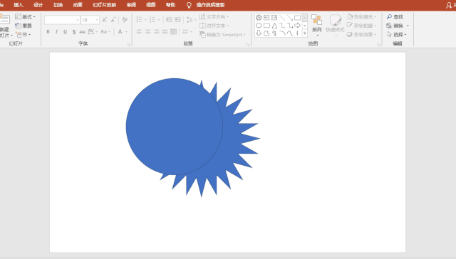Toggle underline formatting
This screenshot has height=259, width=456.
coord(65,31)
